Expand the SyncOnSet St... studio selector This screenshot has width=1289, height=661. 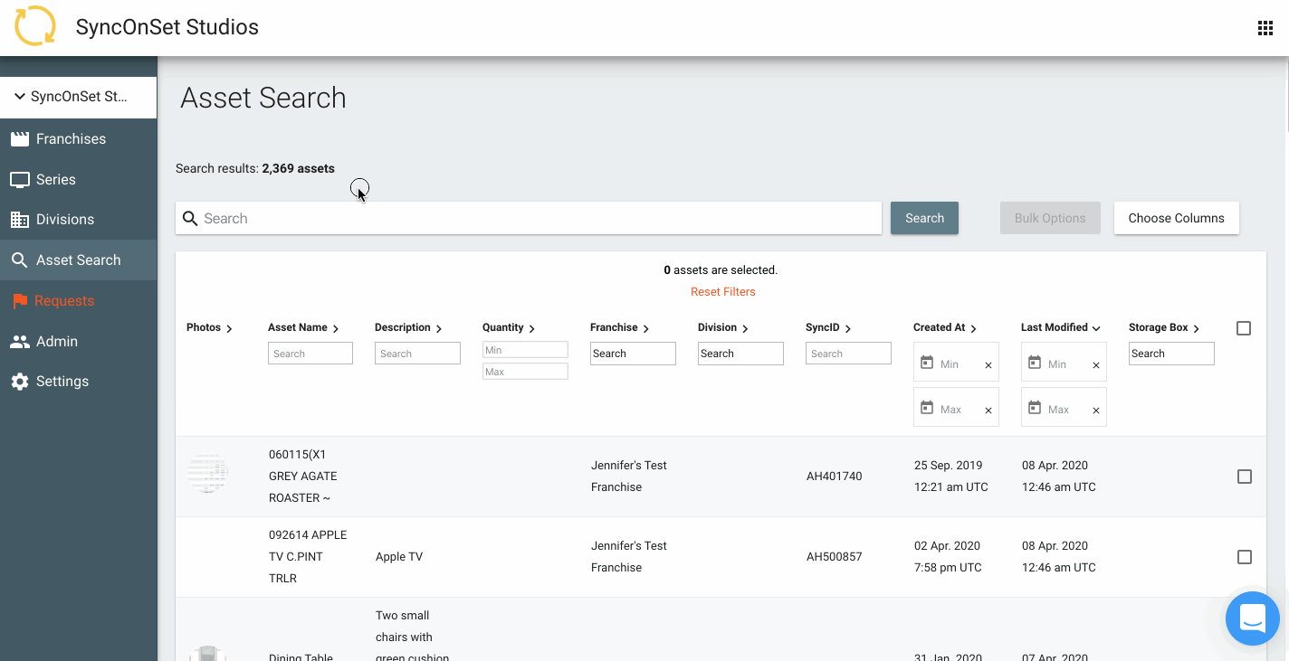coord(78,97)
